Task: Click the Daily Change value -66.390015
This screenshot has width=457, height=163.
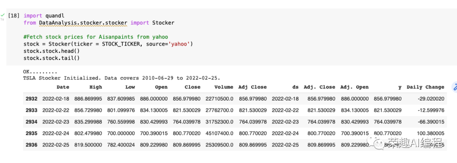Action: tap(431, 122)
